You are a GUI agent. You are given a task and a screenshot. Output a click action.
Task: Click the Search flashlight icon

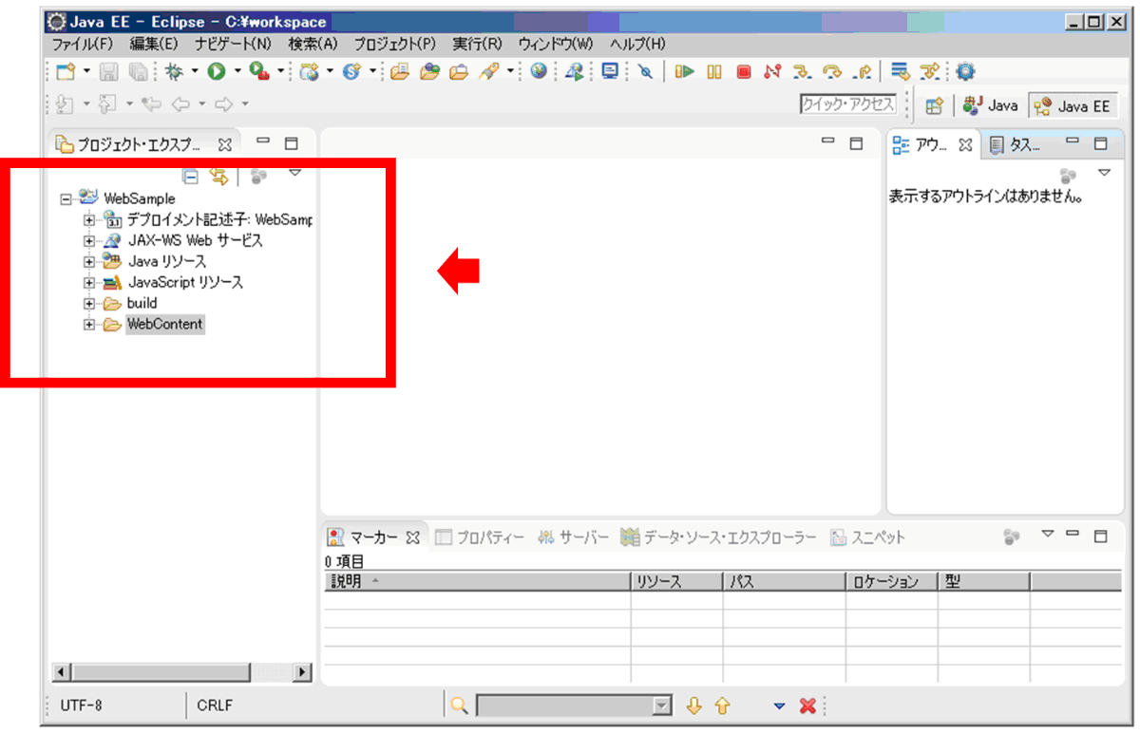(489, 71)
